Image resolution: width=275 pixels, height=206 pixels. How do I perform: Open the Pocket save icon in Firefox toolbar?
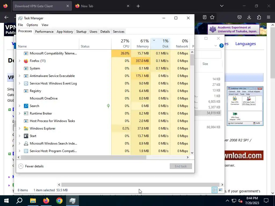239,17
